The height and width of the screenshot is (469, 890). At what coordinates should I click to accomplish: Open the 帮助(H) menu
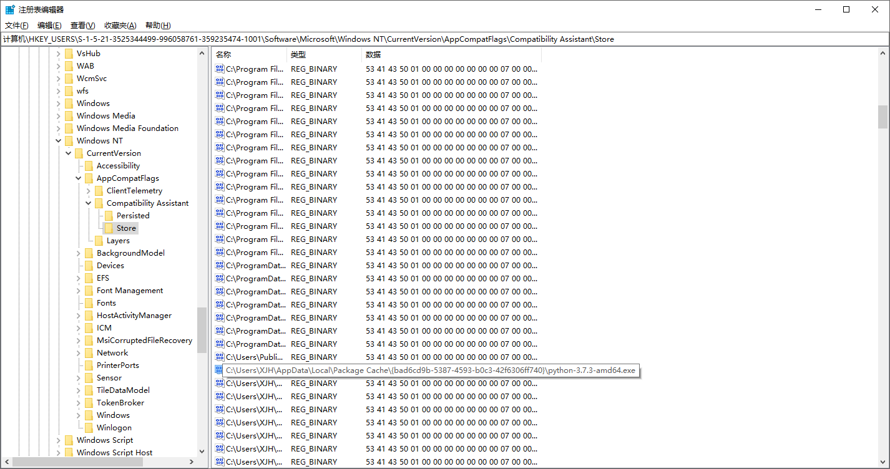(157, 26)
